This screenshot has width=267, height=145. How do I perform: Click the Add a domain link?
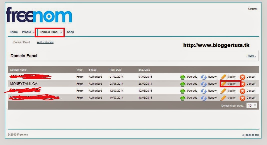[x=45, y=42]
